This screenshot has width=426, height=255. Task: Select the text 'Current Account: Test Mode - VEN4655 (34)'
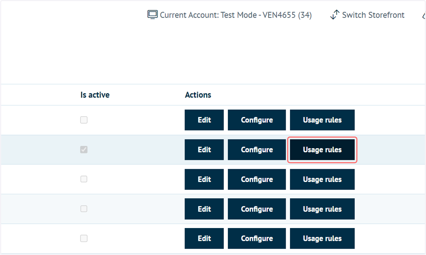pos(236,15)
